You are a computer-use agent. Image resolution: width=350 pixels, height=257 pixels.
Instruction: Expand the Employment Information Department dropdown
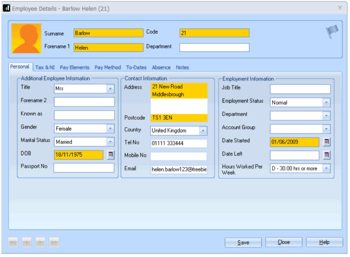click(x=326, y=115)
